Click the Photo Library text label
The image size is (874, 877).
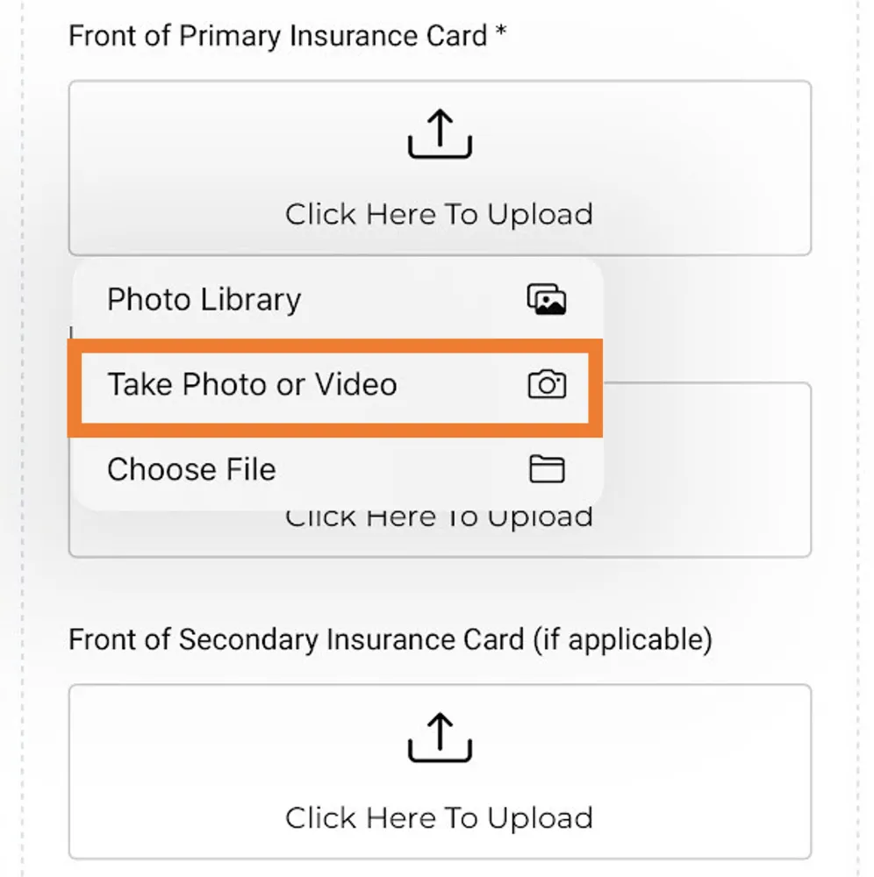tap(204, 300)
